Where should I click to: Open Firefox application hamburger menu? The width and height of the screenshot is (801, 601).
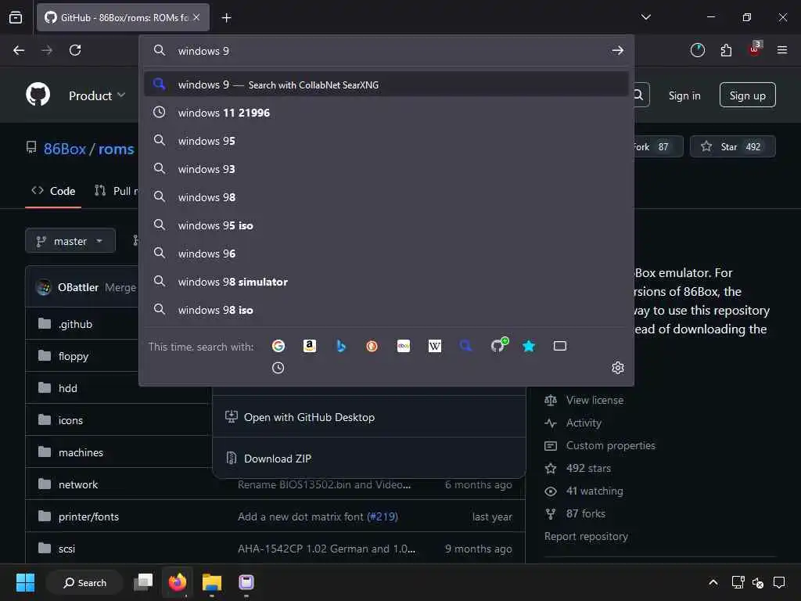[782, 50]
